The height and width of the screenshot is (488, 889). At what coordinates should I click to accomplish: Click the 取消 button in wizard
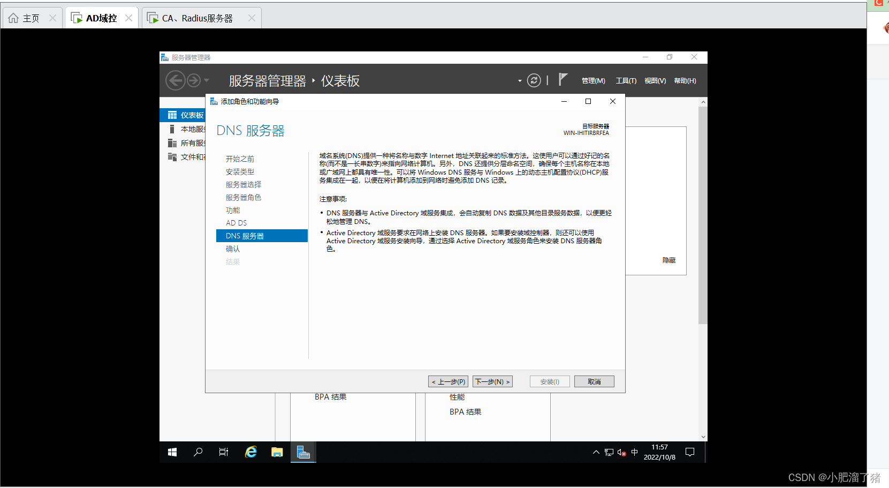pyautogui.click(x=594, y=381)
